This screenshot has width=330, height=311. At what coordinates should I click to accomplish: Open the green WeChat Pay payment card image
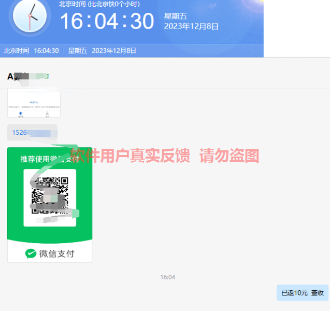[x=50, y=205]
